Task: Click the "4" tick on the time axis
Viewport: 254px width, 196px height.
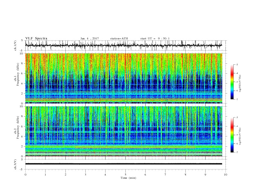Action: point(105,175)
